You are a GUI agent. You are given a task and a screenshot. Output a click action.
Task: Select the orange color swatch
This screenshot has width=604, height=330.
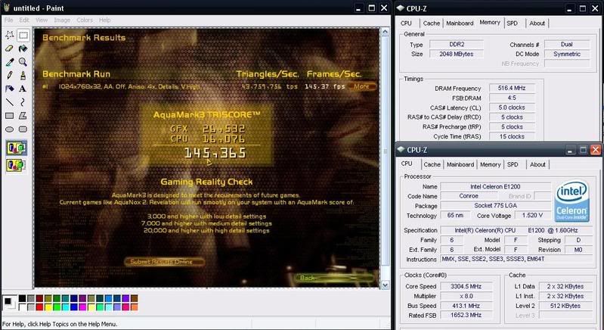coord(134,307)
